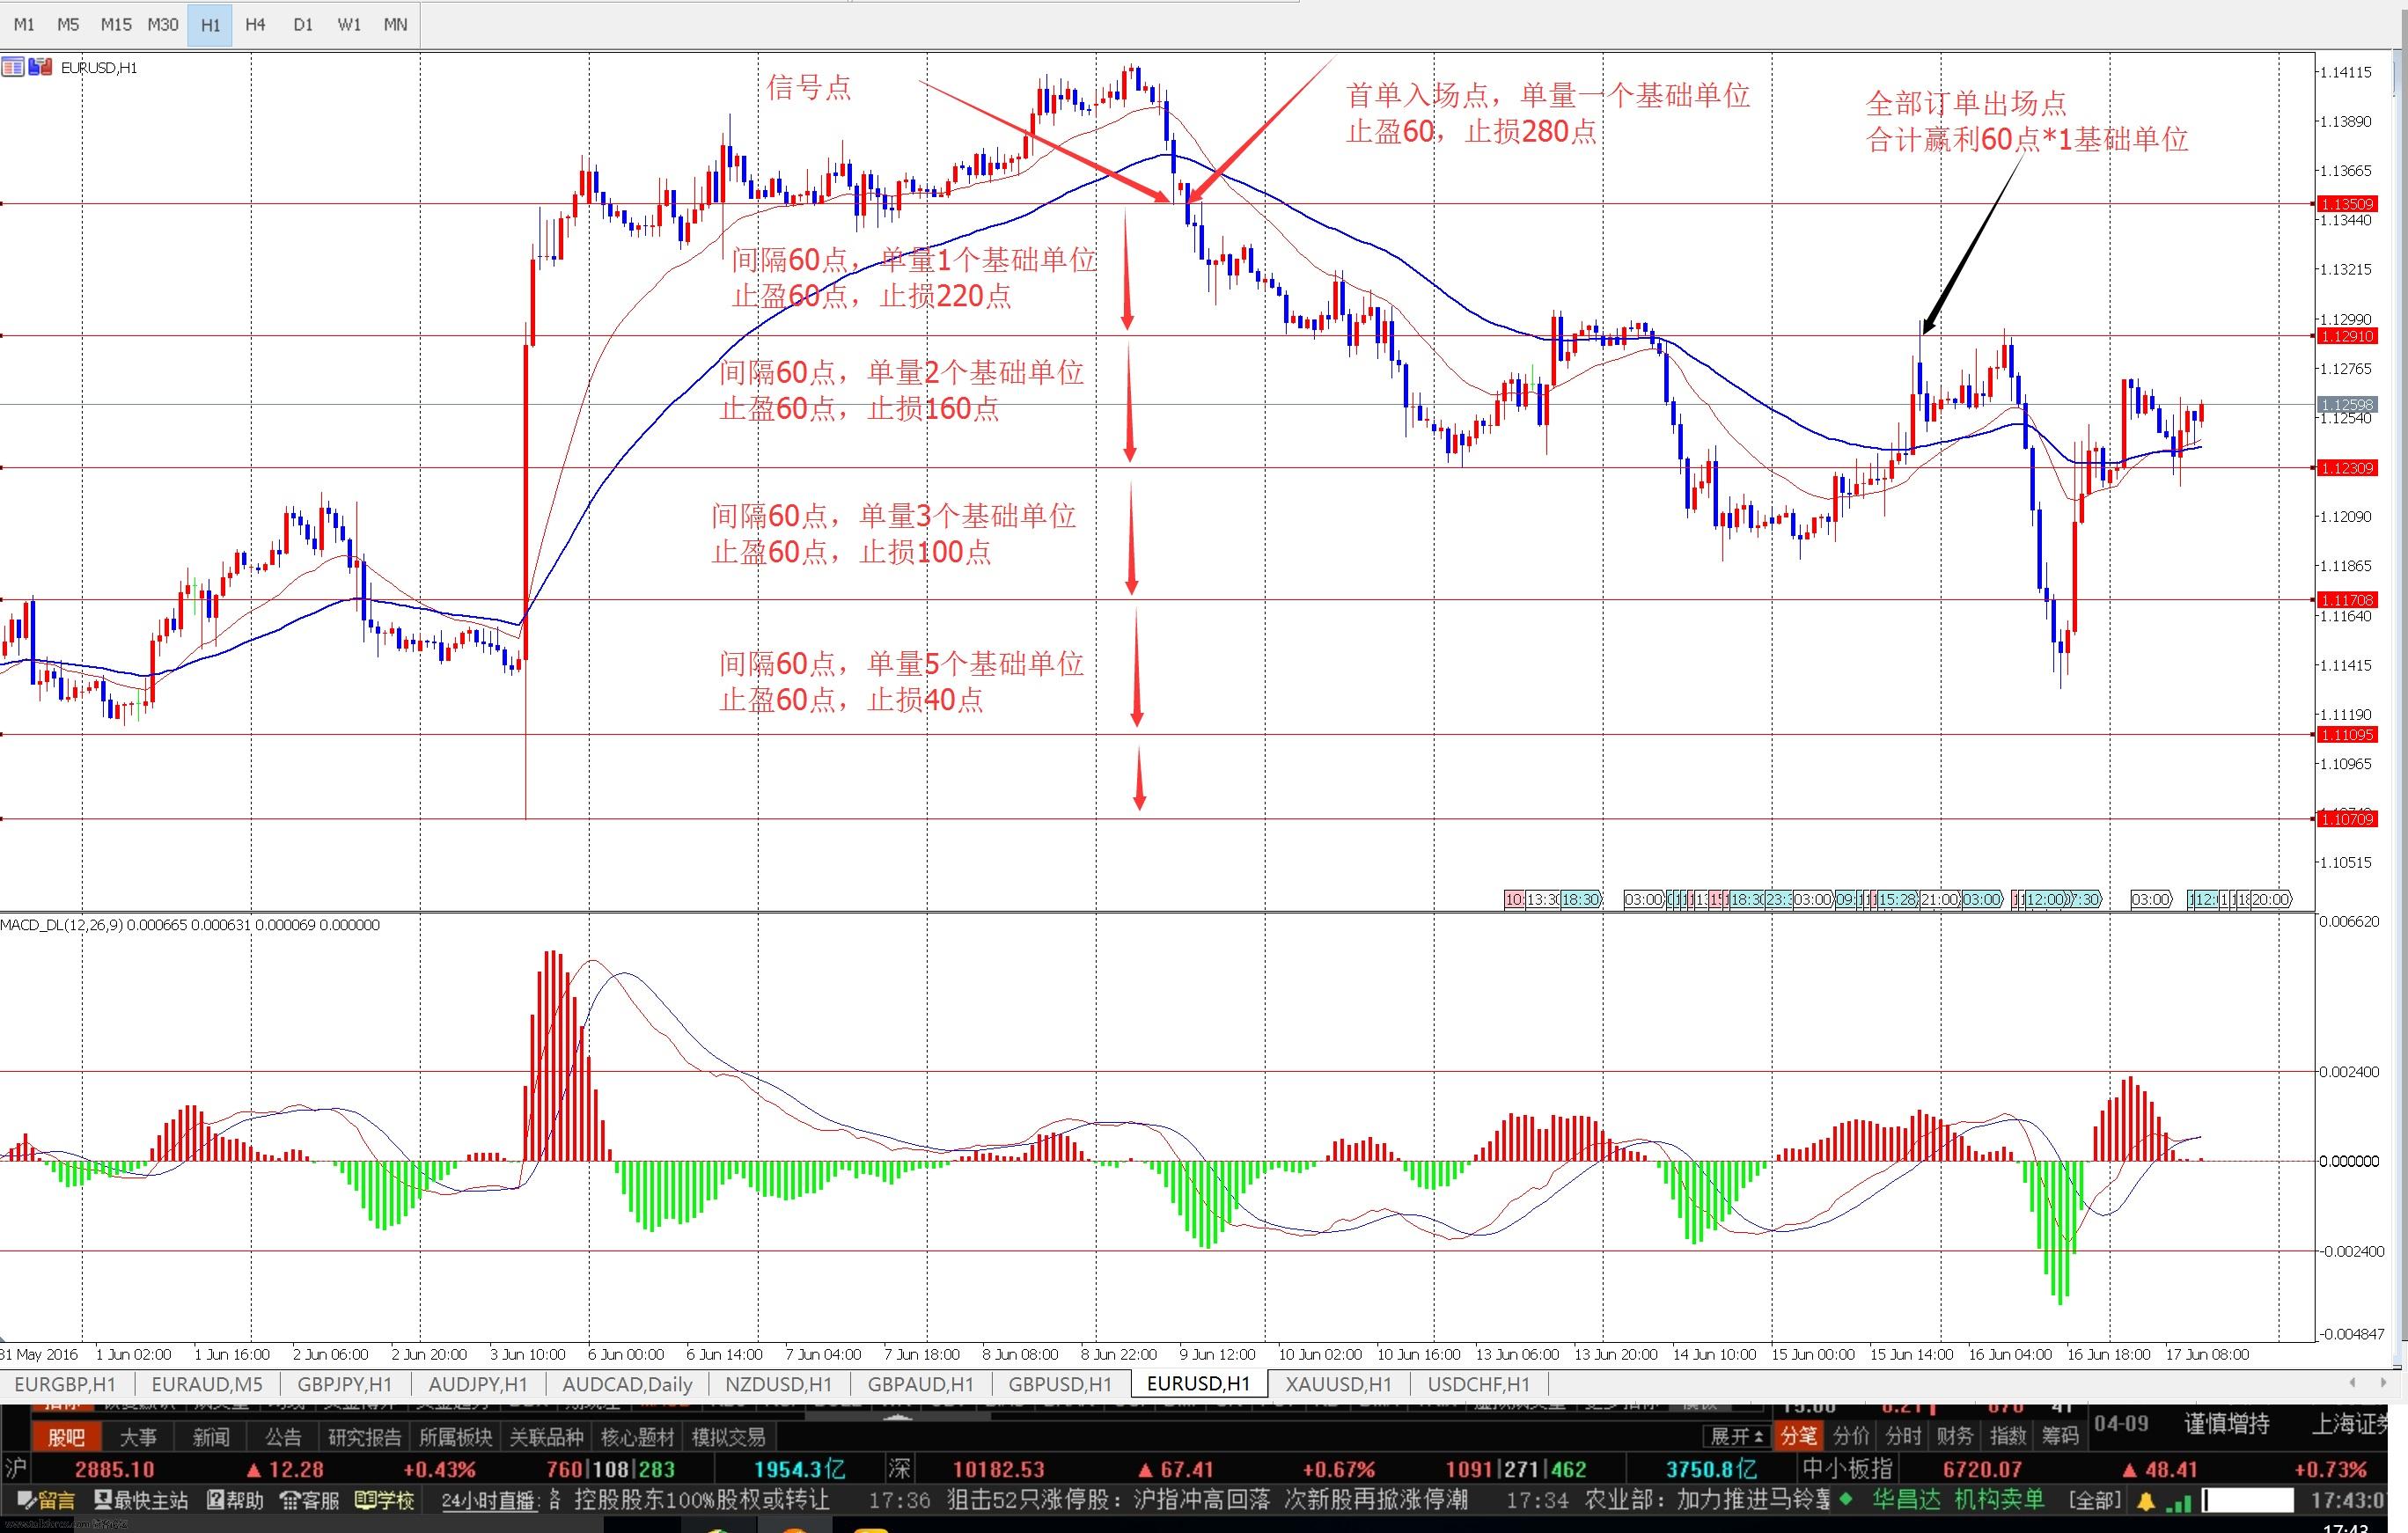Switch timeframe to D1
Screen dimensions: 2408x1533
tap(303, 24)
